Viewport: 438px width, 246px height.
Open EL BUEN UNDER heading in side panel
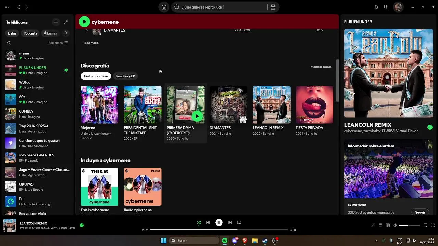pyautogui.click(x=358, y=22)
